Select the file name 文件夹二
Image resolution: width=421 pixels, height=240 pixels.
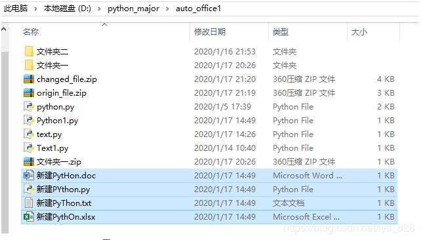pyautogui.click(x=52, y=51)
